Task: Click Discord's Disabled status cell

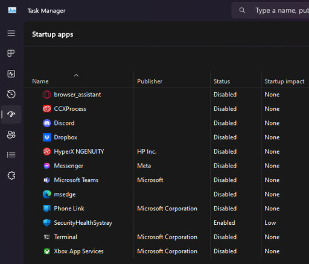Action: tap(225, 123)
